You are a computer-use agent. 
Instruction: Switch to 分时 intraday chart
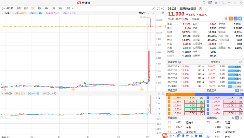pos(19,8)
